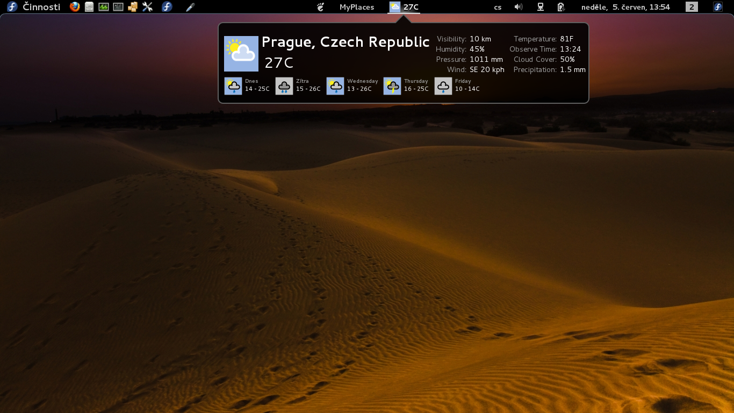Click Dnes forecast range 14 - 25C

[257, 89]
